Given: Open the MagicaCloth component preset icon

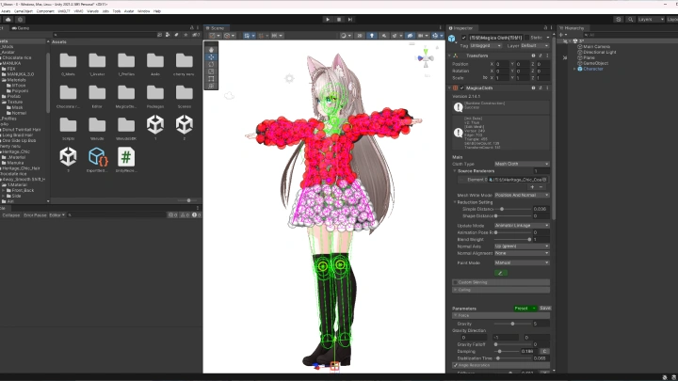Looking at the screenshot, I should pyautogui.click(x=541, y=88).
